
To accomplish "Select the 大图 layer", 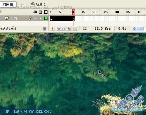I will click(x=24, y=19).
